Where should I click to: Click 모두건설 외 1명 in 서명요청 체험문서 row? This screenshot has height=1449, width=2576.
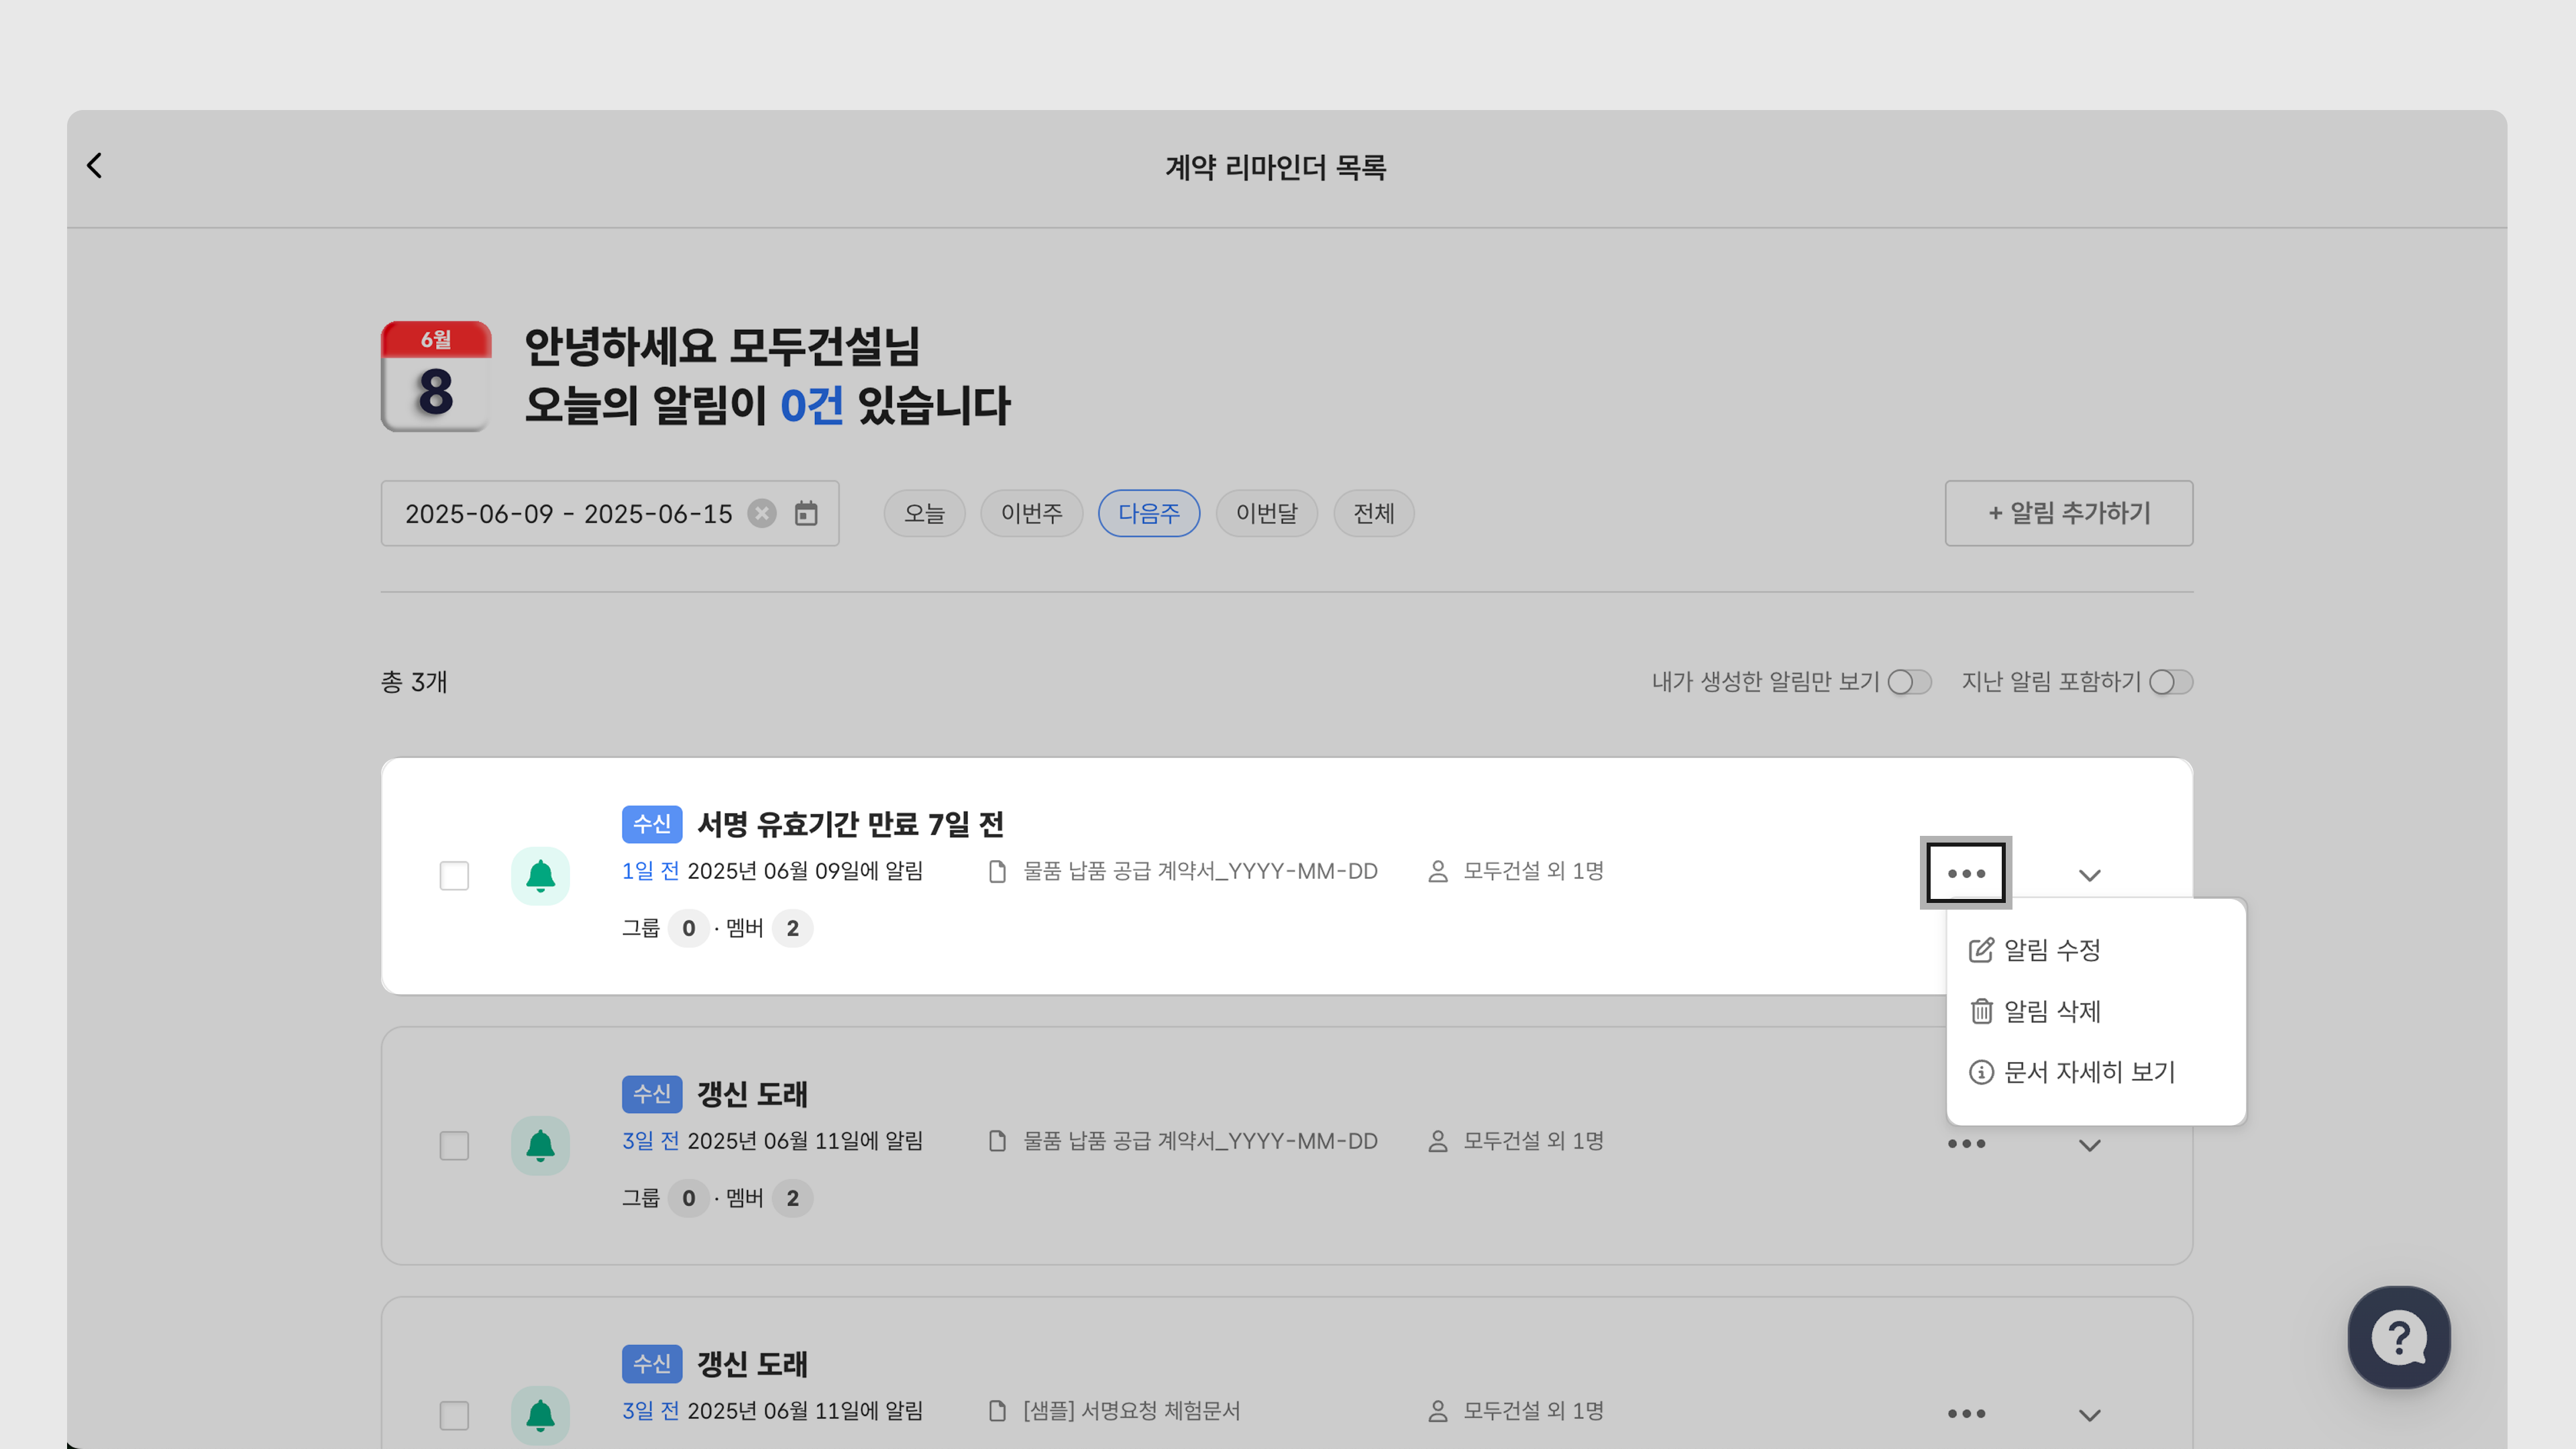click(1533, 1411)
